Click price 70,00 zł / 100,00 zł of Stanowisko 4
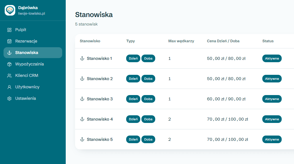This screenshot has height=164, width=294. (227, 119)
